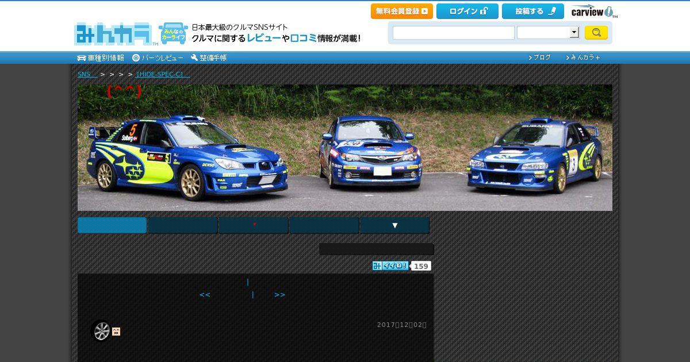Open パーツレビュー in the navigation bar

tap(158, 57)
